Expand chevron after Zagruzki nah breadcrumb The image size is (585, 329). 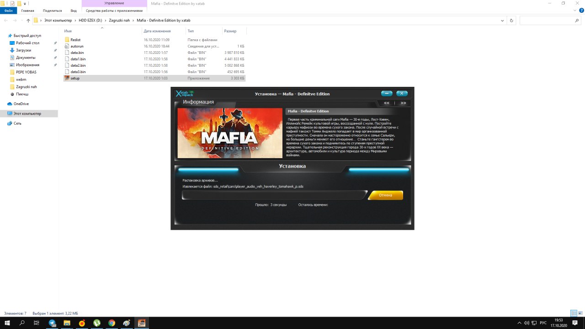point(133,21)
